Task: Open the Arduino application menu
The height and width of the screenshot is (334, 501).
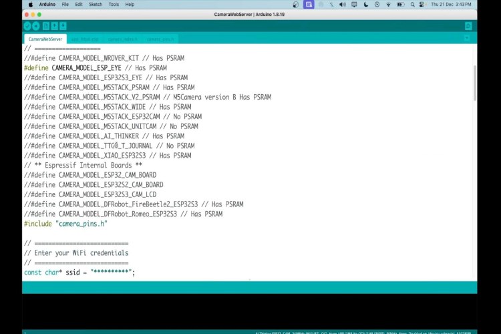Action: pyautogui.click(x=47, y=5)
